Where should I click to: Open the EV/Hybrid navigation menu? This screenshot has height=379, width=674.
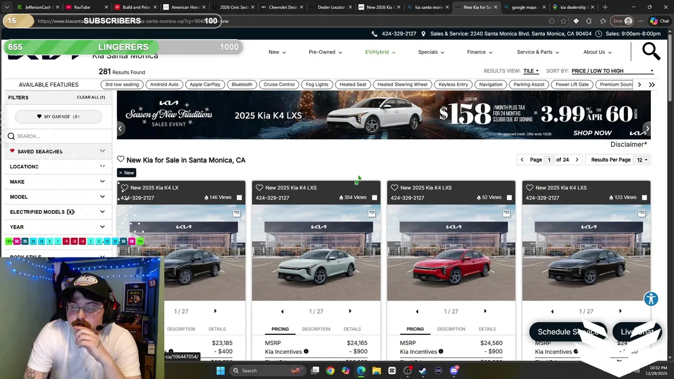[x=380, y=52]
